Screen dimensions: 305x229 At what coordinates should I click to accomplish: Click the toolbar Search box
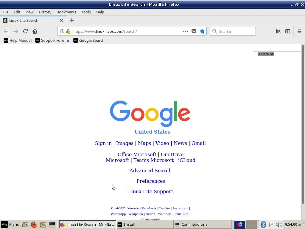coord(233,31)
